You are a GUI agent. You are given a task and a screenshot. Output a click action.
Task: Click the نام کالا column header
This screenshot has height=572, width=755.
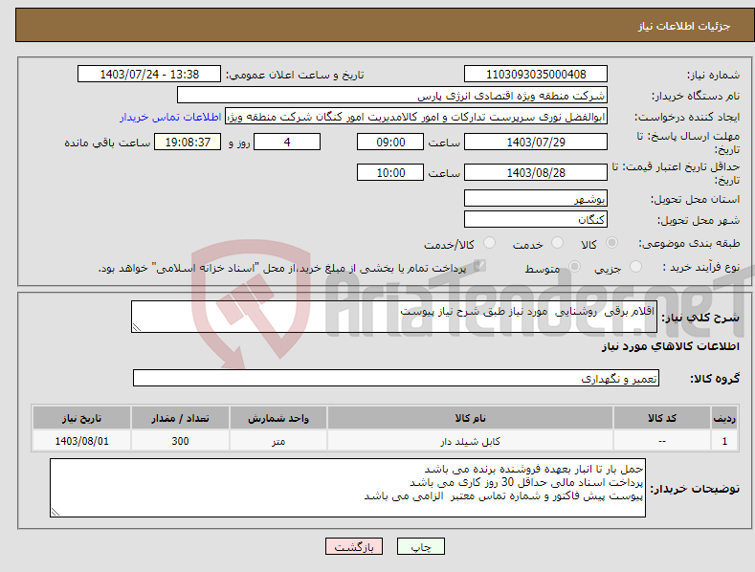(470, 418)
